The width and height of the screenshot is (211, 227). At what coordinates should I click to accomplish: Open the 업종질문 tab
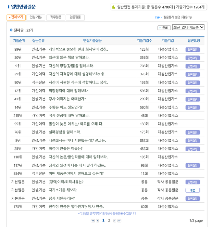coord(75,17)
